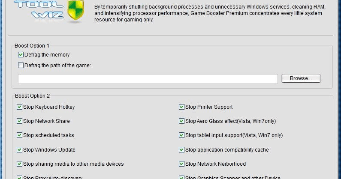
Task: Toggle Stop Keyboard Hotkey checkbox
Action: coord(20,107)
